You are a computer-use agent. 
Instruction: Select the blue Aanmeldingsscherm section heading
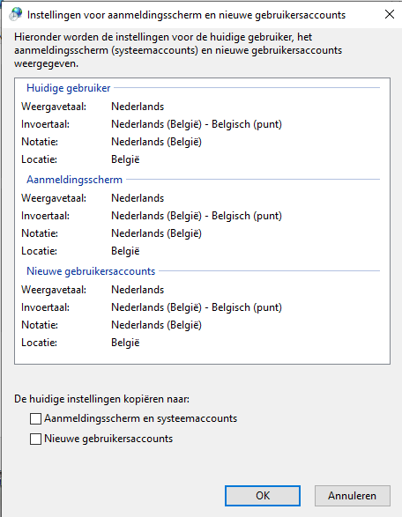coord(74,180)
